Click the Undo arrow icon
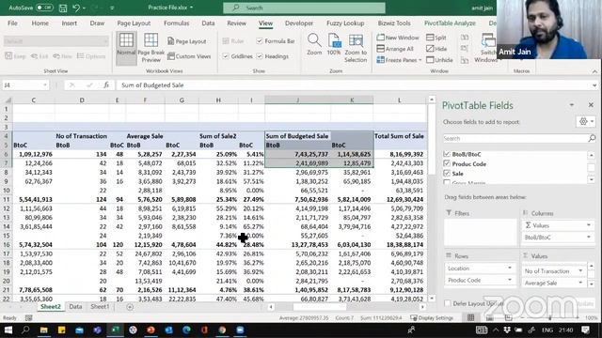The image size is (602, 338). click(x=76, y=8)
